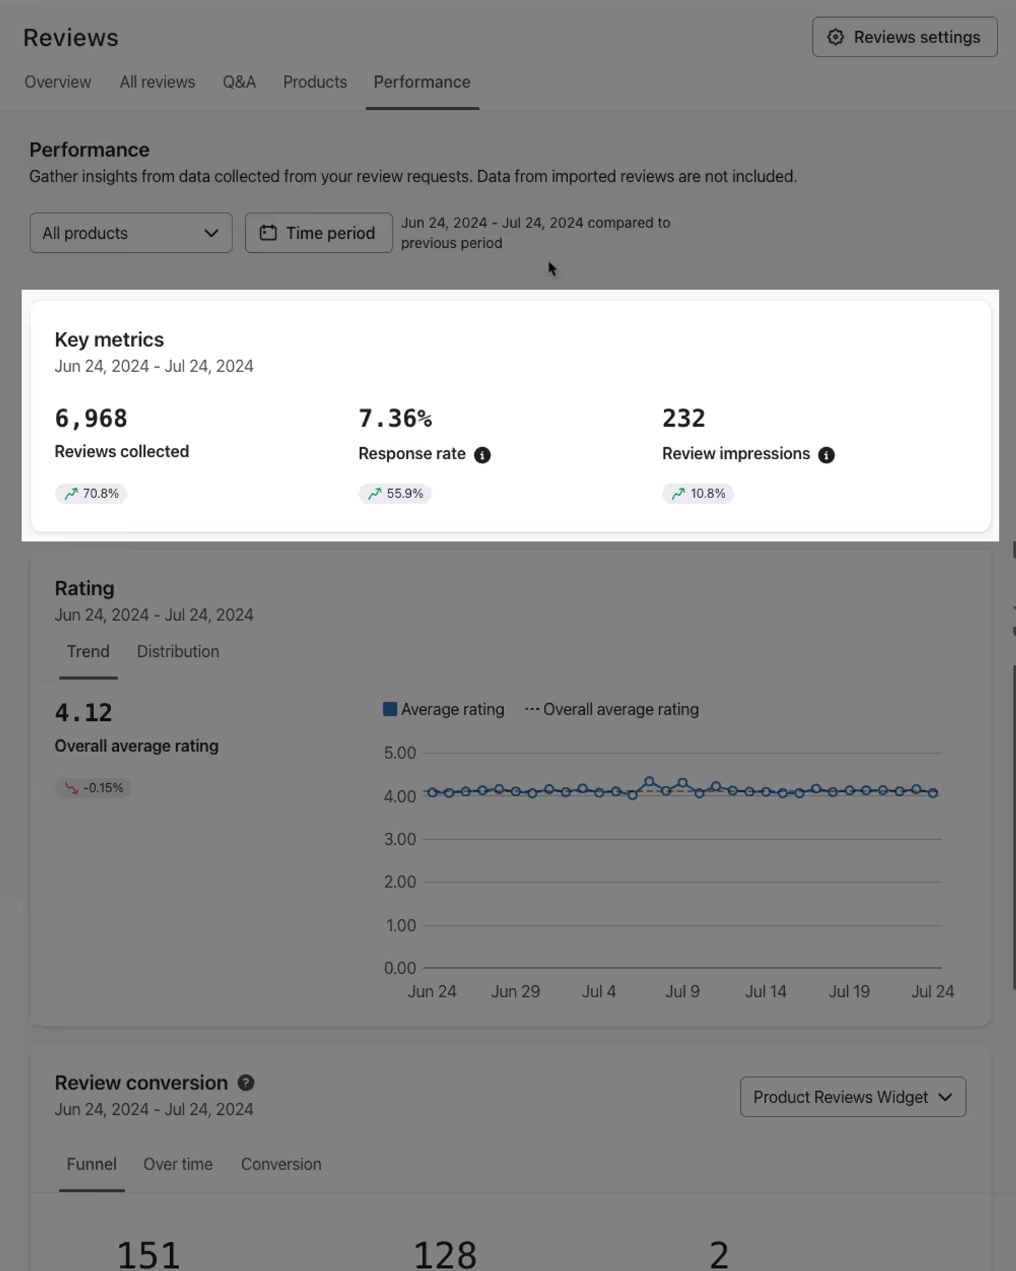Click the gear icon in Reviews settings
Image resolution: width=1016 pixels, height=1271 pixels.
click(x=836, y=37)
